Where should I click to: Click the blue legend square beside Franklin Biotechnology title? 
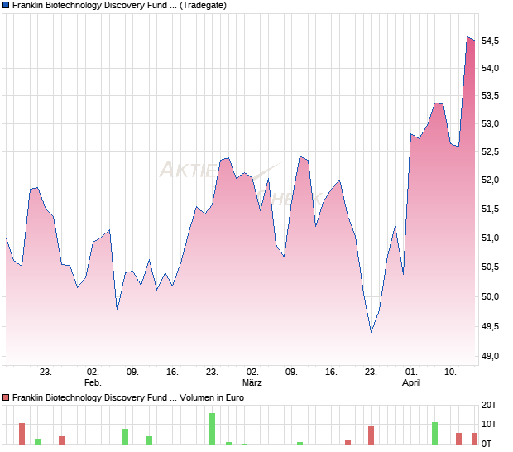pyautogui.click(x=6, y=6)
